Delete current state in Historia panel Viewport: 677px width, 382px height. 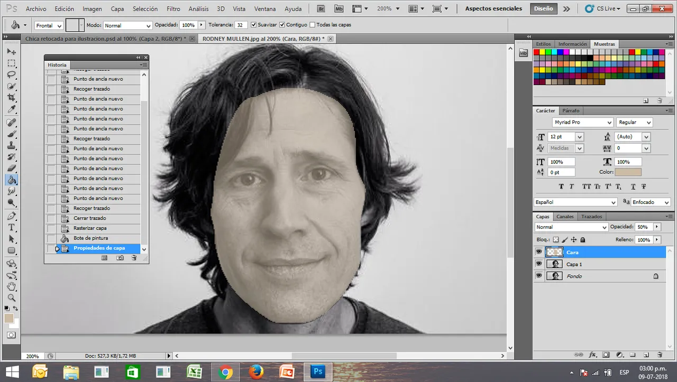(134, 258)
